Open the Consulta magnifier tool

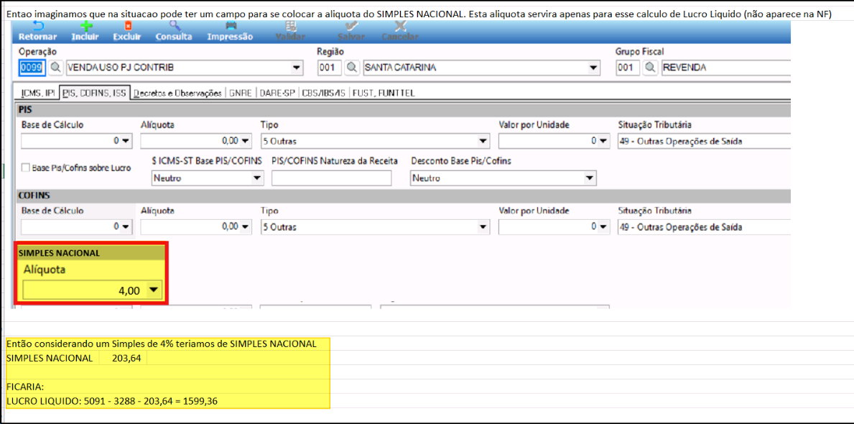174,27
